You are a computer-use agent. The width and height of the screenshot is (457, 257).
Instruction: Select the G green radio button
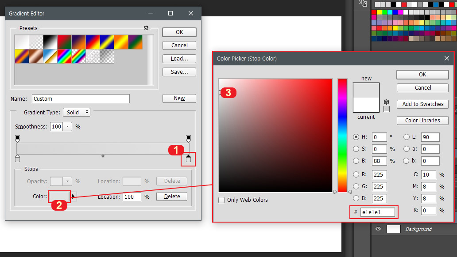tap(356, 186)
